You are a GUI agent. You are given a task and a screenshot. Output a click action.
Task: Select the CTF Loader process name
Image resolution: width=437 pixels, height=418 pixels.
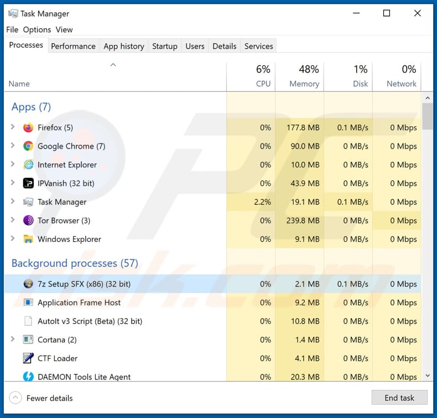[x=58, y=358]
